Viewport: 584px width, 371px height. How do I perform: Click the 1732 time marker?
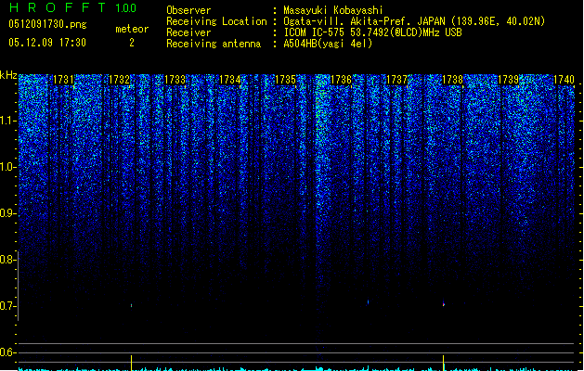(x=119, y=80)
